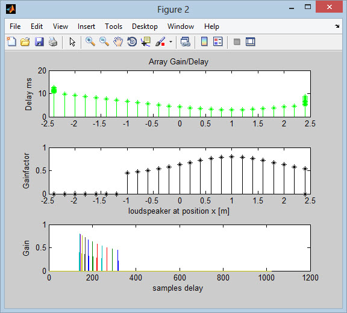Print the figure using printer icon
347x313 pixels.
[x=53, y=42]
